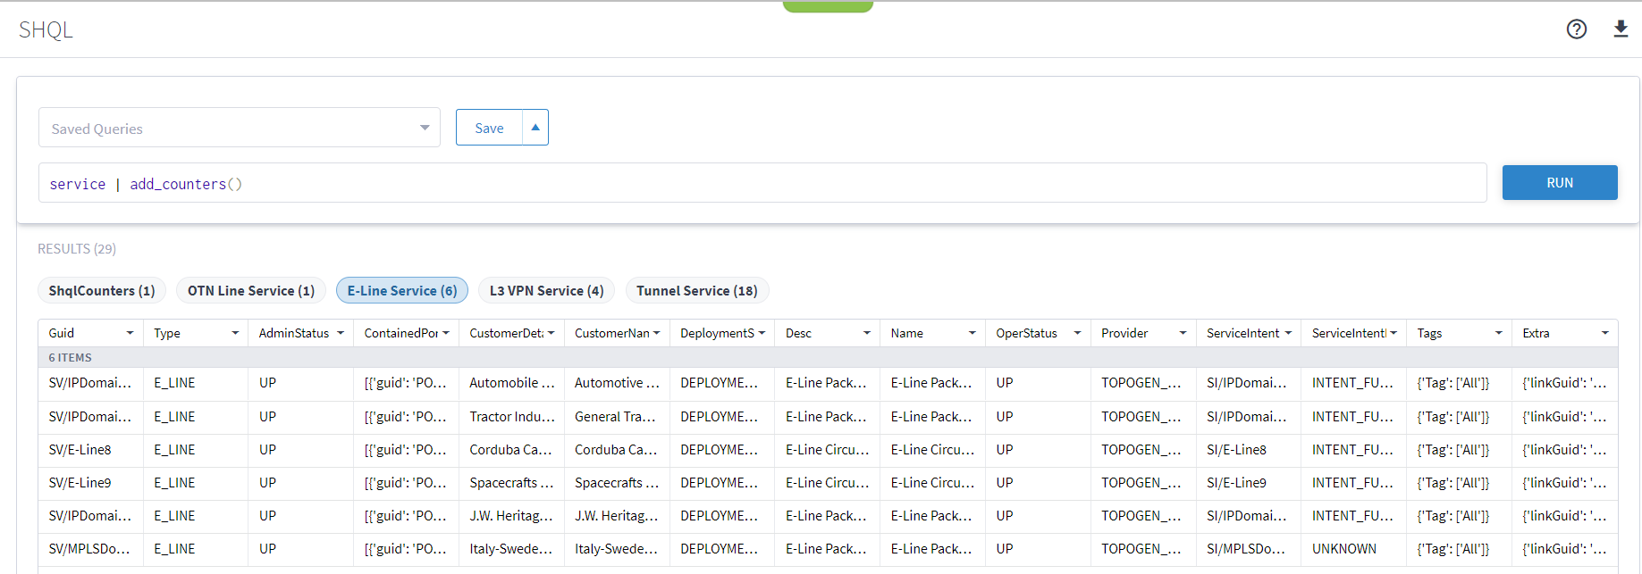The image size is (1642, 574).
Task: Click the Italy-Swede... customer details cell
Action: point(511,549)
